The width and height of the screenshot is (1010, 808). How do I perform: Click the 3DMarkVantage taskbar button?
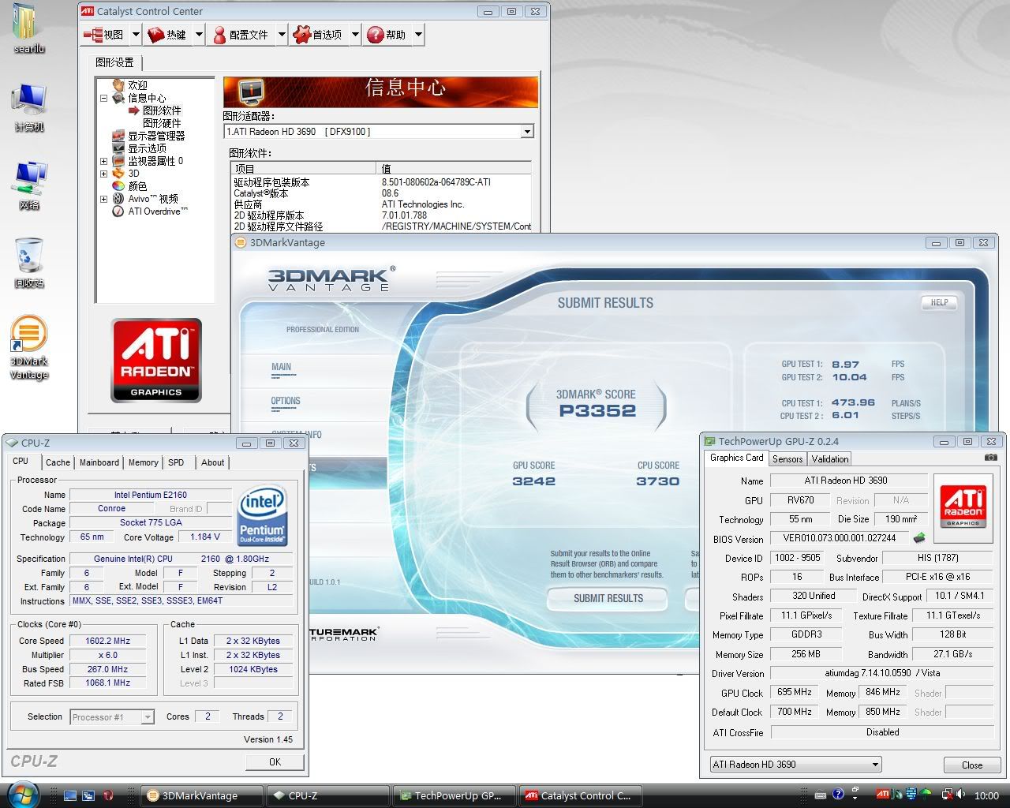(x=200, y=795)
